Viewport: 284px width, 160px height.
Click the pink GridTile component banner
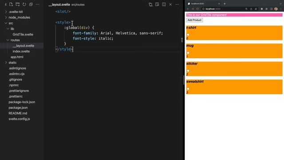click(234, 15)
